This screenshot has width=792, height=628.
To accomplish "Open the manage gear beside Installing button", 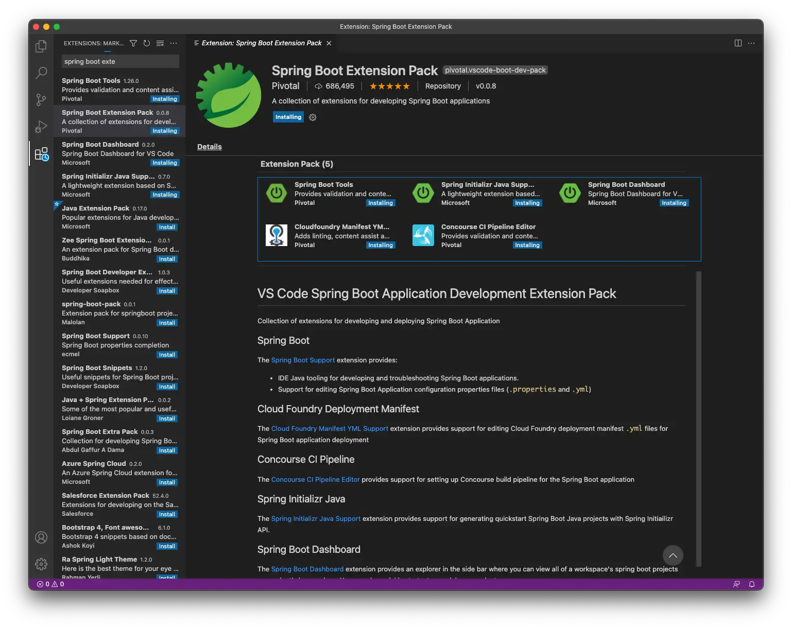I will (x=313, y=117).
